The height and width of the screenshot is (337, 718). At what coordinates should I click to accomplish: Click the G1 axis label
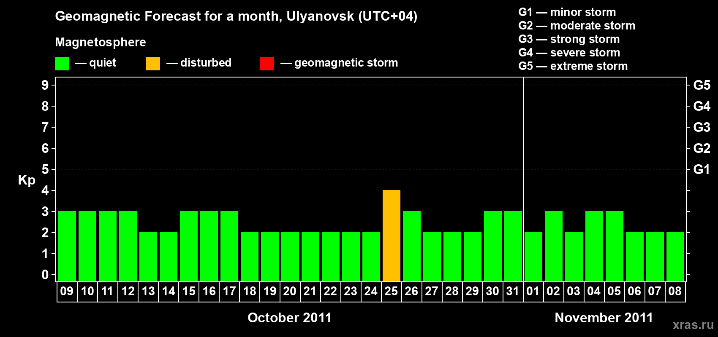[x=702, y=169]
